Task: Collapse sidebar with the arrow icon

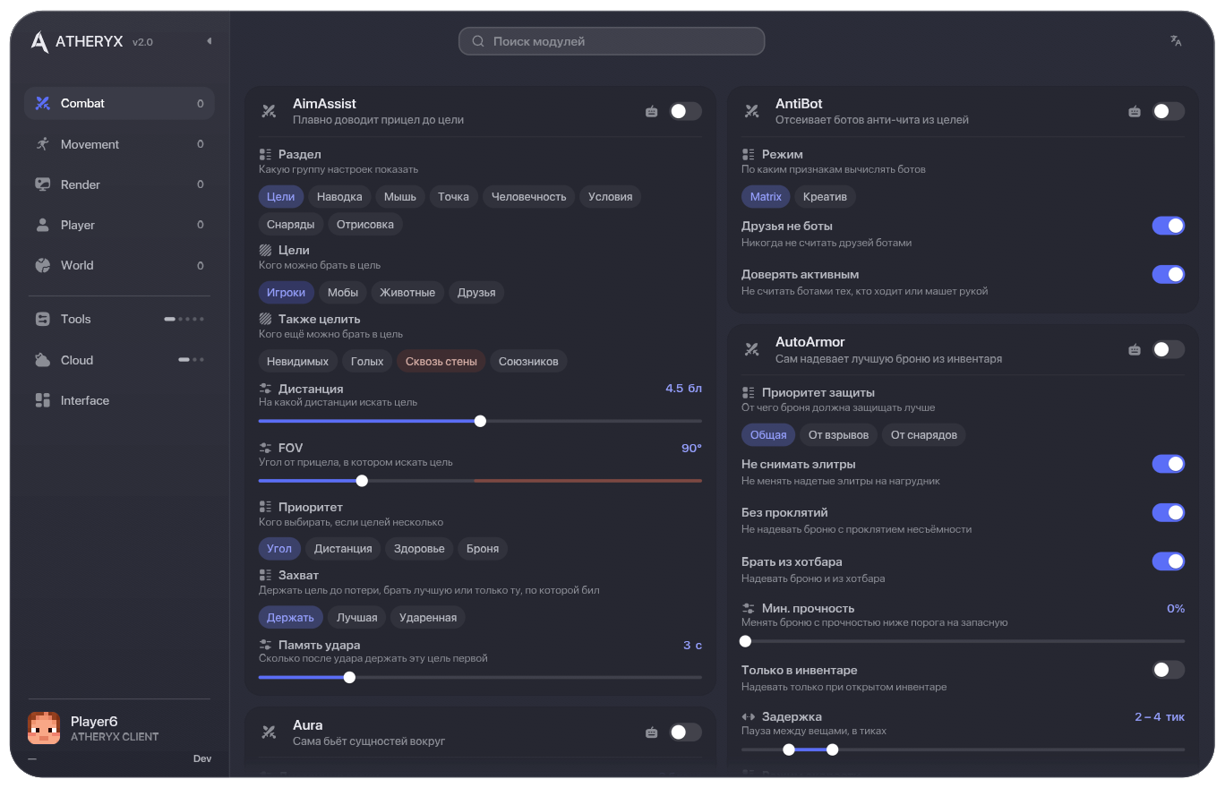Action: [x=209, y=41]
